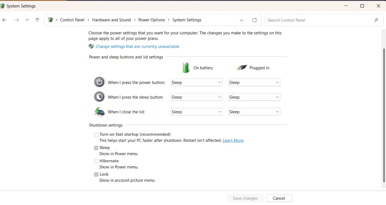Open sleep button Plugged in dropdown

[254, 97]
